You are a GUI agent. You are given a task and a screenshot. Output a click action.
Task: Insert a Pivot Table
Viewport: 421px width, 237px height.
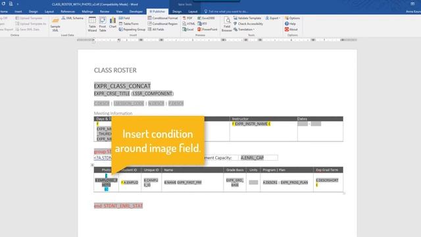coord(103,24)
